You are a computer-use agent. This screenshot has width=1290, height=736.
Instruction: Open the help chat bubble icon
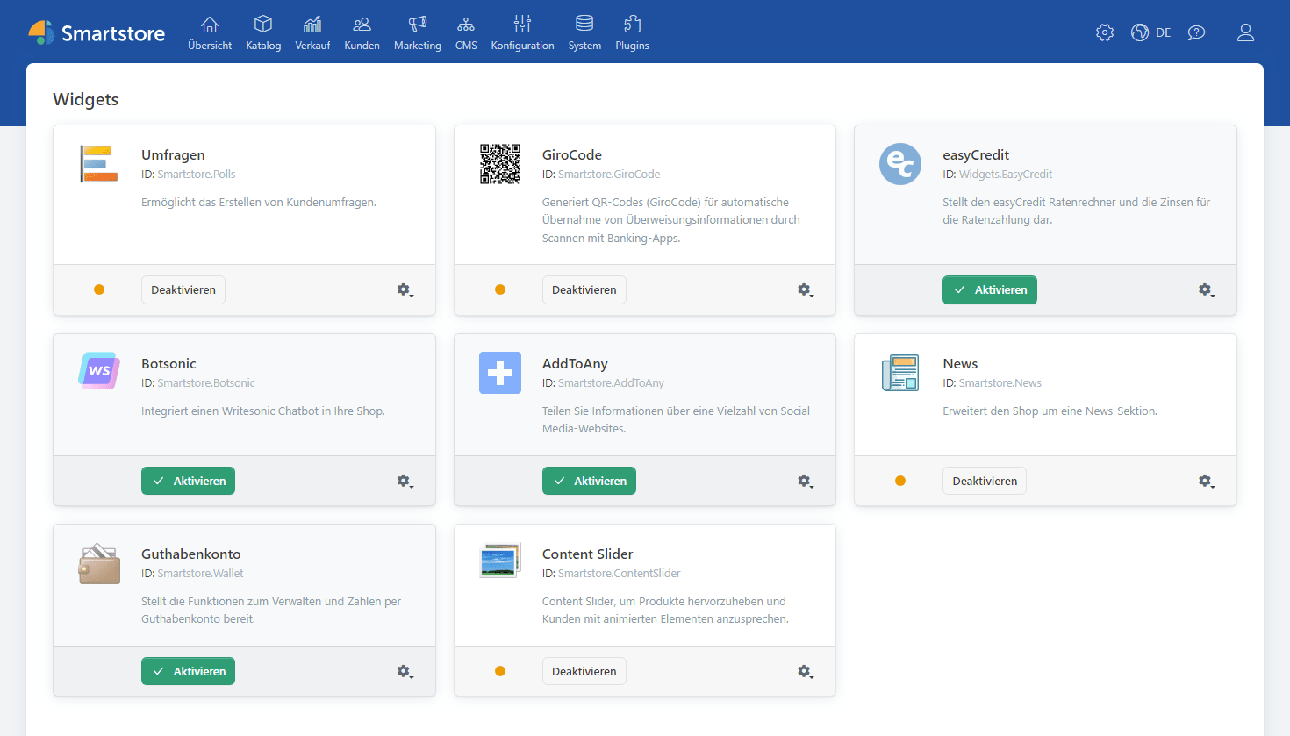[1196, 32]
